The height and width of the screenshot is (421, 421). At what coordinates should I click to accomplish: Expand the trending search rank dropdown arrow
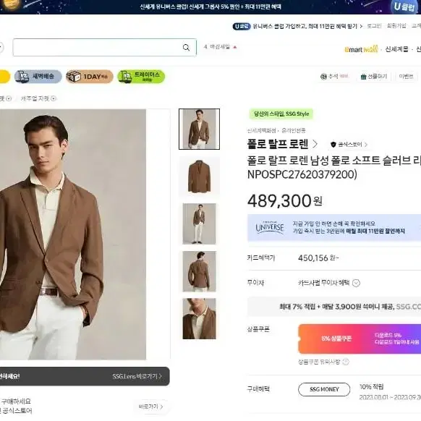tap(235, 47)
